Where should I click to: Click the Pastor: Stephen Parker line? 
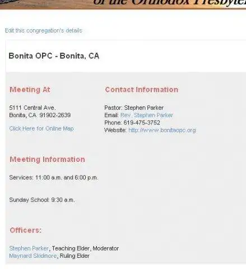click(x=134, y=108)
